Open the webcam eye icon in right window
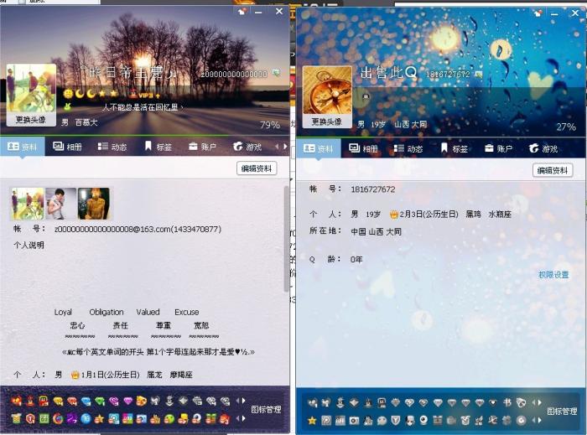This screenshot has width=587, height=435. [423, 420]
